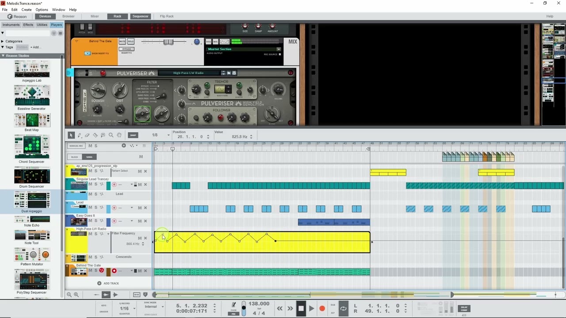
Task: Enable record on Lead track lane
Action: 114,208
